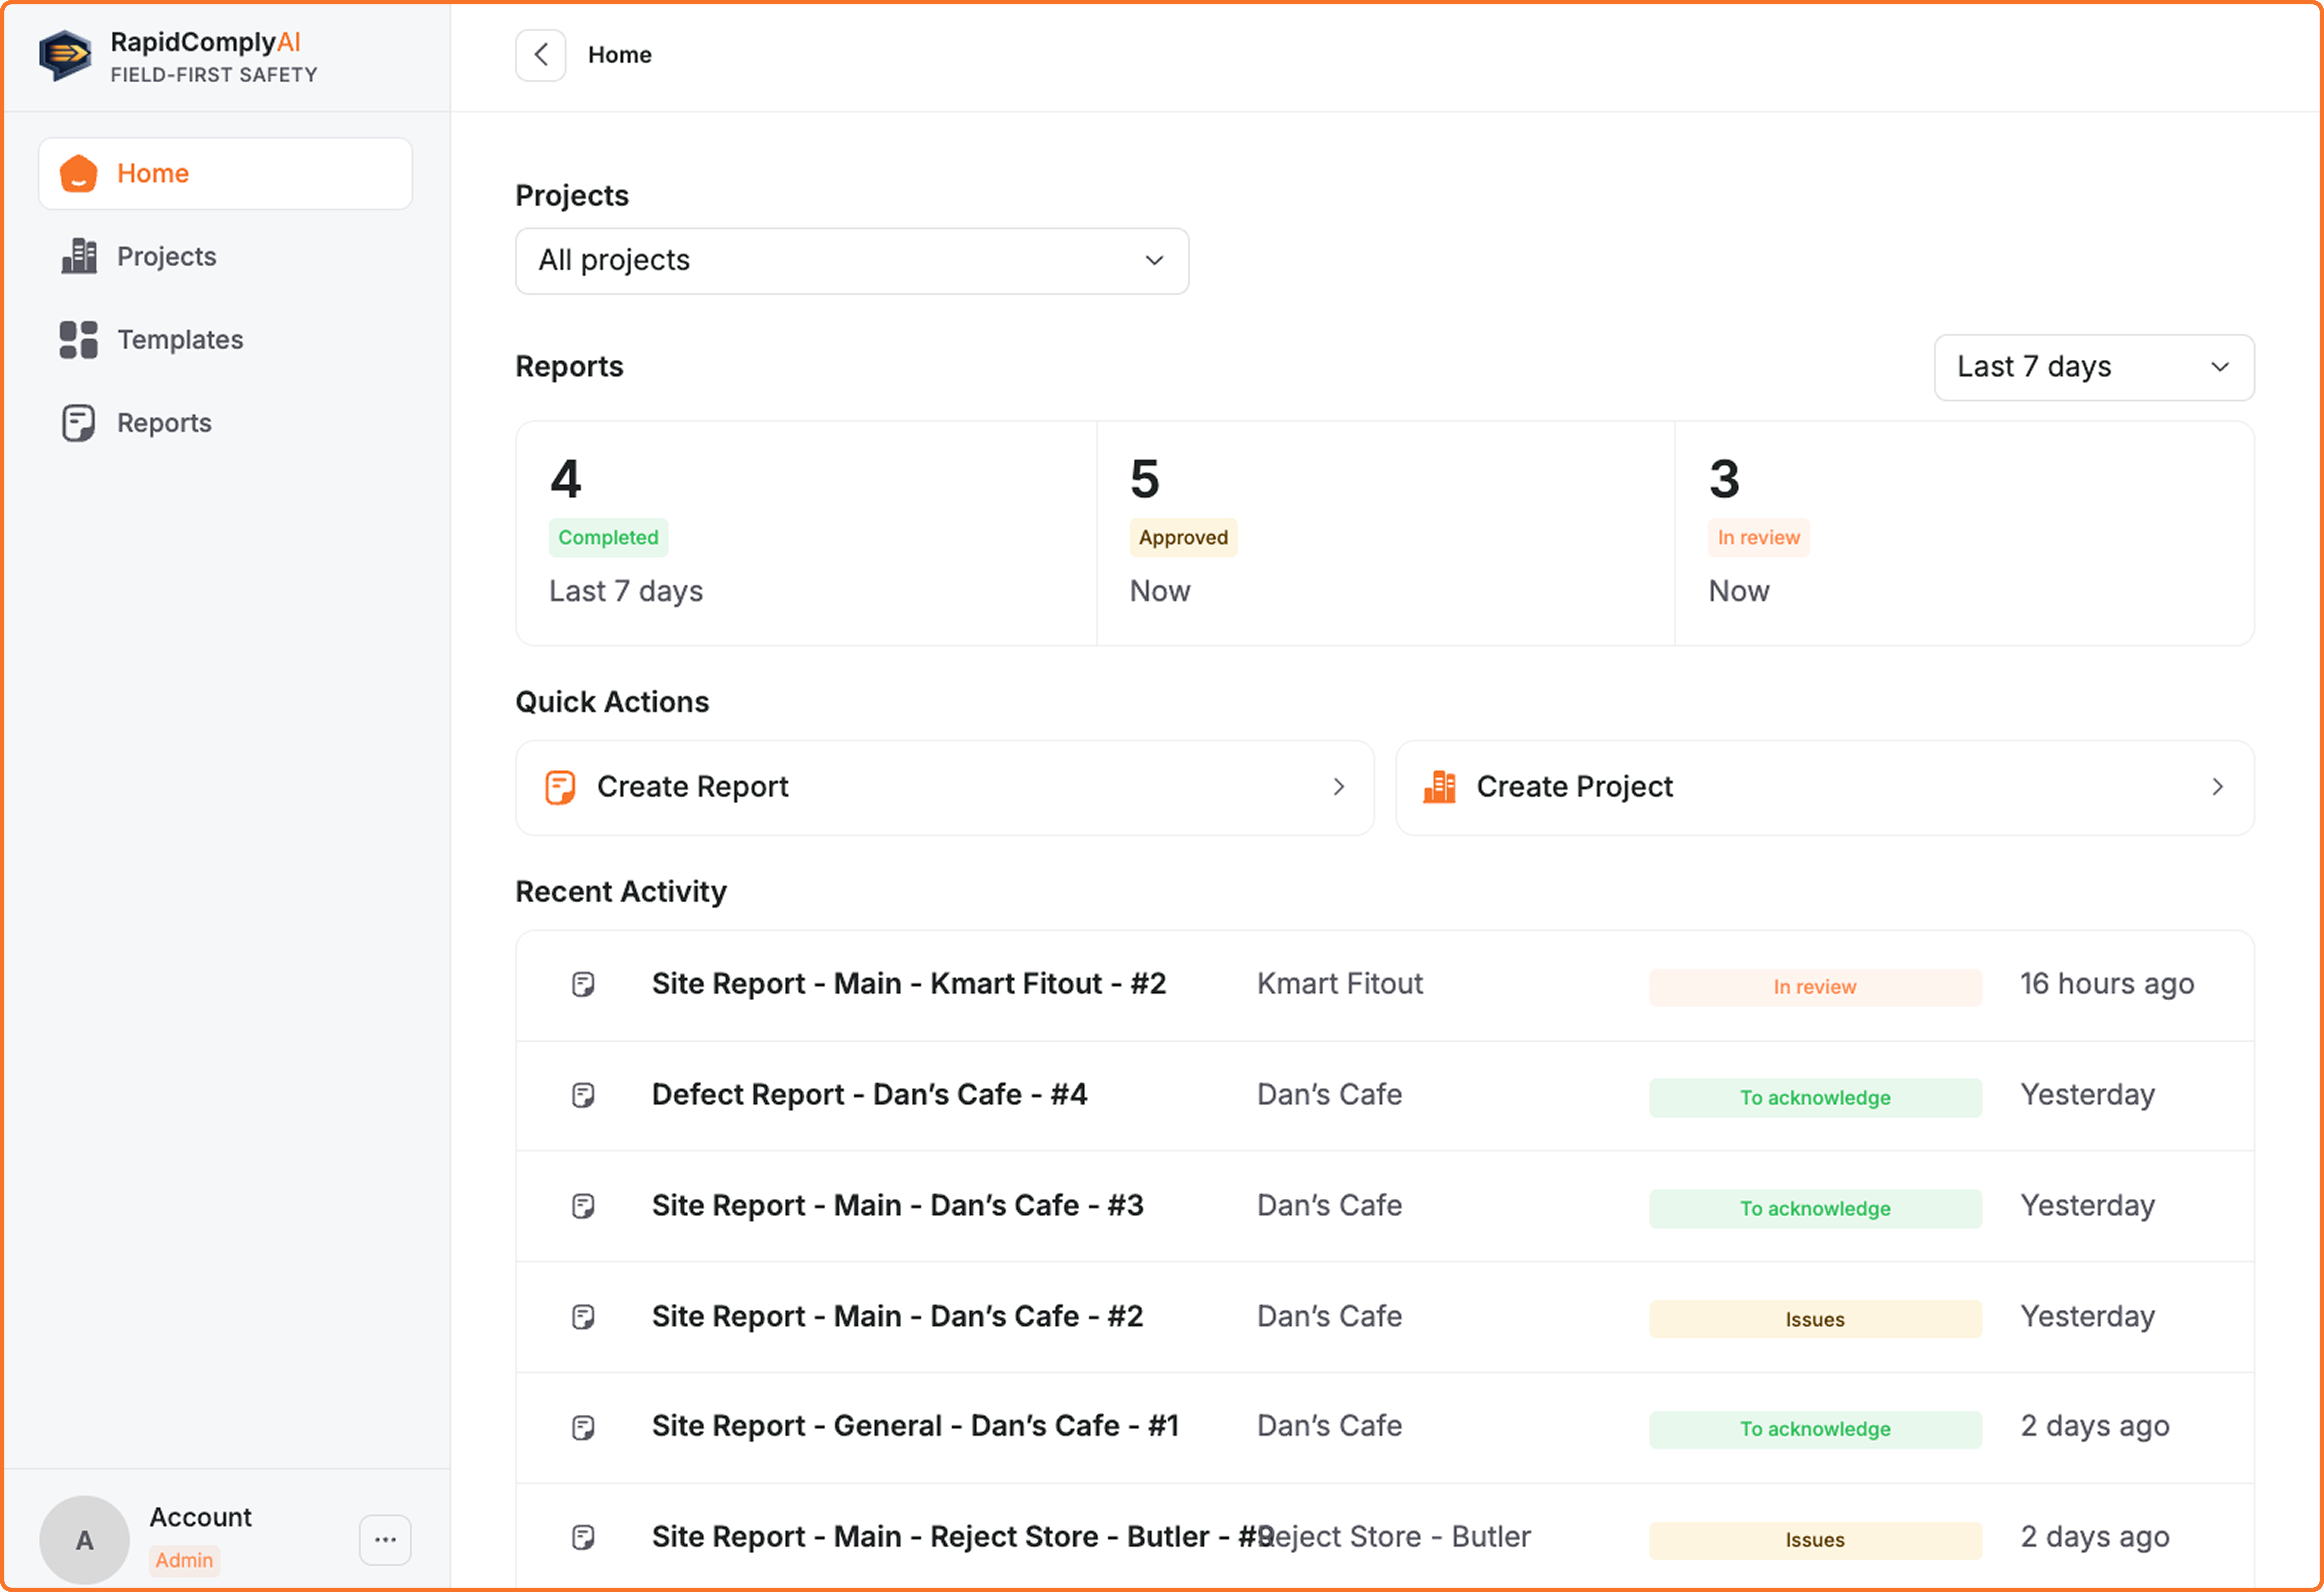Click the Reject Store - Butler project name
Screen dimensions: 2324x1592
click(x=1395, y=1537)
